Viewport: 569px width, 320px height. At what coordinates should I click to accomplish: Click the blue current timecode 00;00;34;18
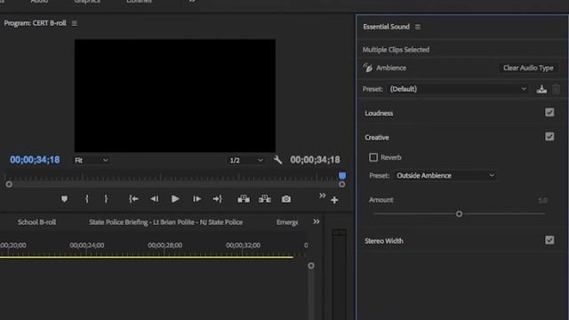pos(35,160)
